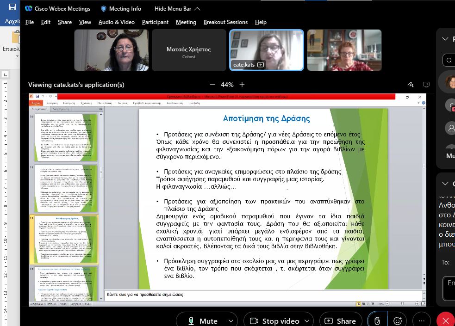Open Meeting Info
The height and width of the screenshot is (326, 455).
pos(121,9)
